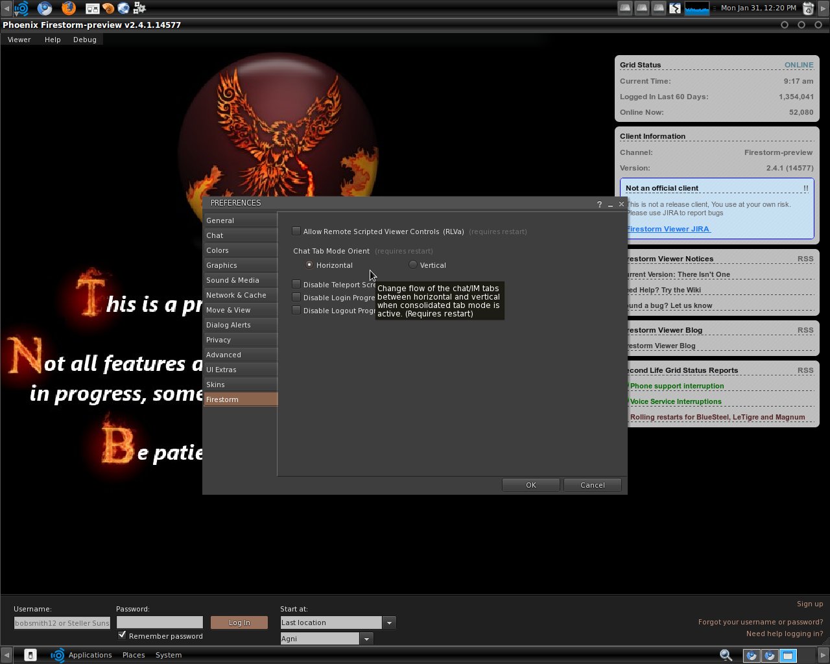830x664 pixels.
Task: Click the search magnifier in bottom panel
Action: 726,655
